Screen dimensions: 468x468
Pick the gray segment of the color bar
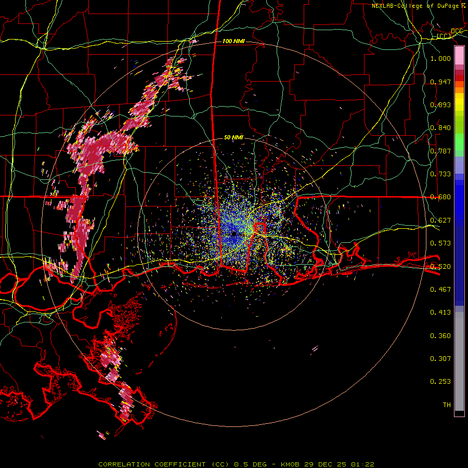pyautogui.click(x=459, y=361)
